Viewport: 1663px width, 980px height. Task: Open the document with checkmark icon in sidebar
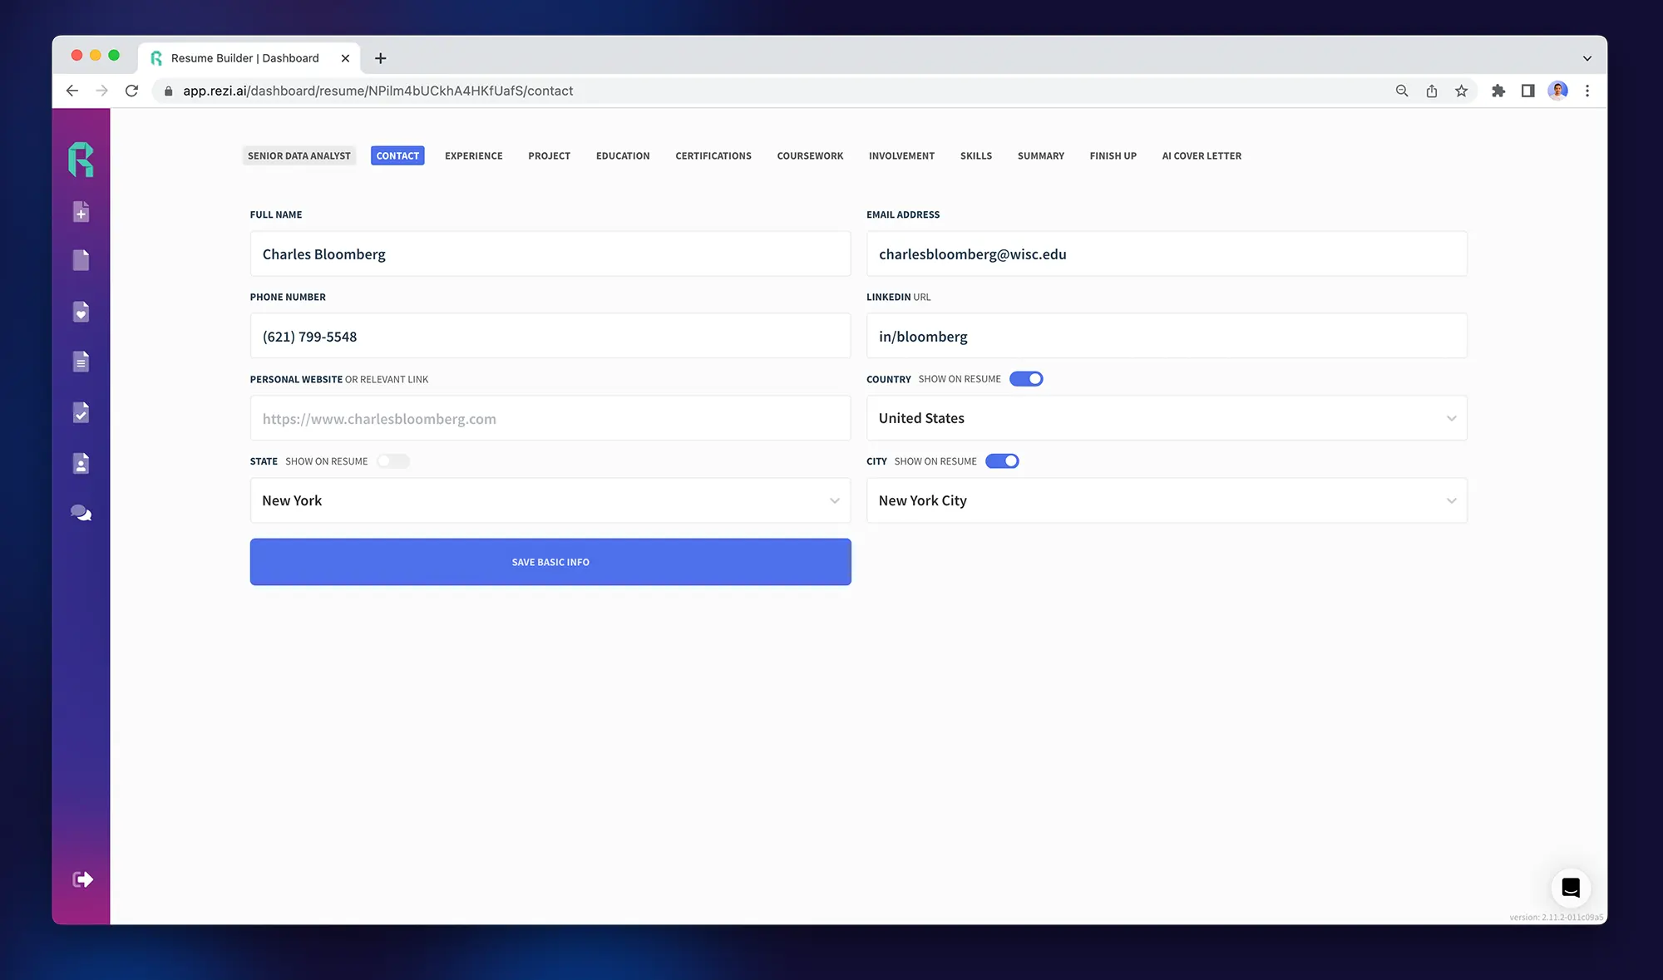point(81,412)
